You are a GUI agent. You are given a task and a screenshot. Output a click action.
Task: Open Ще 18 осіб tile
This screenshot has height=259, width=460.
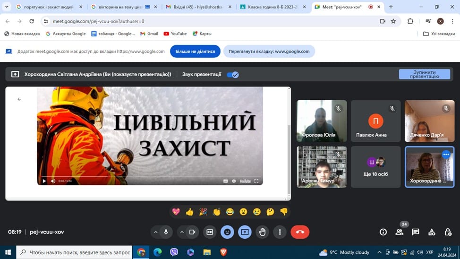pyautogui.click(x=375, y=167)
